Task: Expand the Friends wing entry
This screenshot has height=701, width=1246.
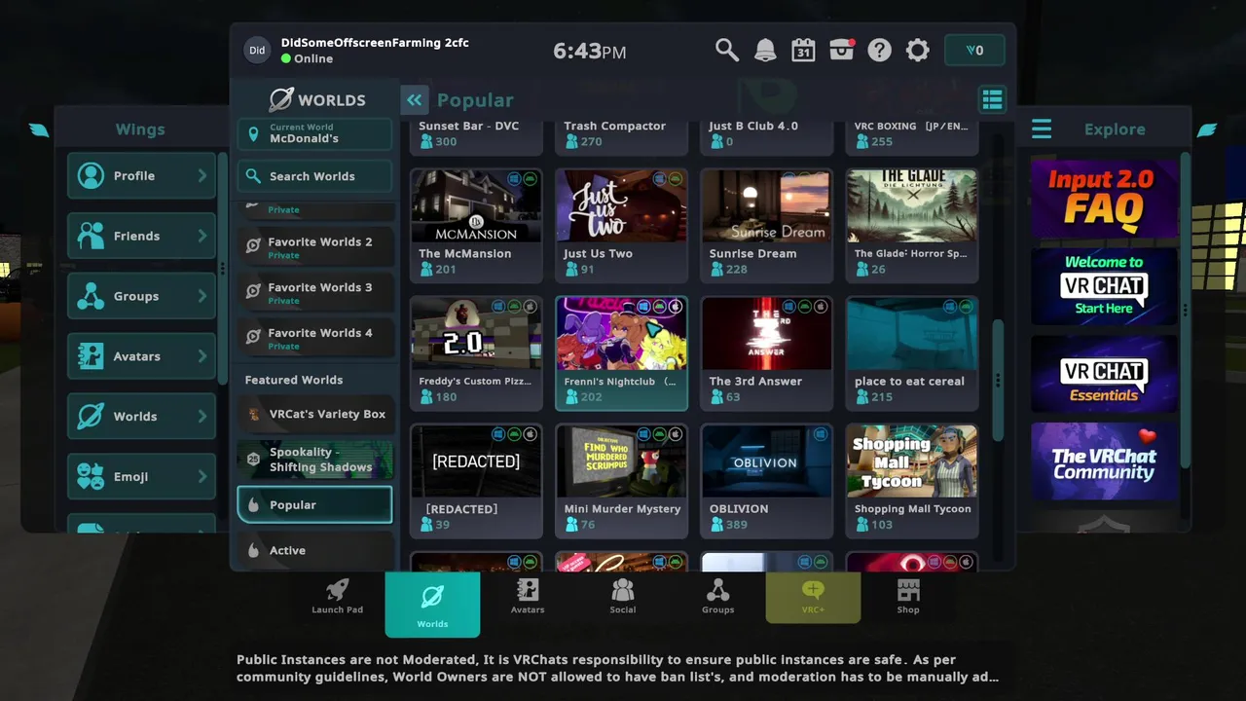Action: [x=141, y=236]
